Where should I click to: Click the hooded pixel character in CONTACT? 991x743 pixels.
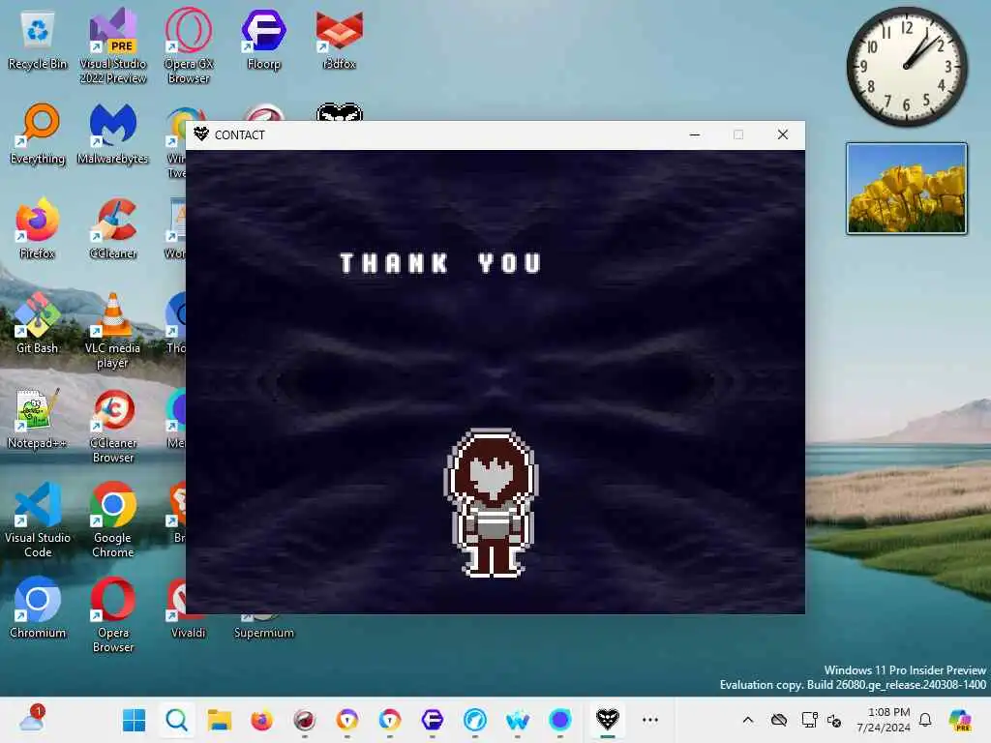491,503
